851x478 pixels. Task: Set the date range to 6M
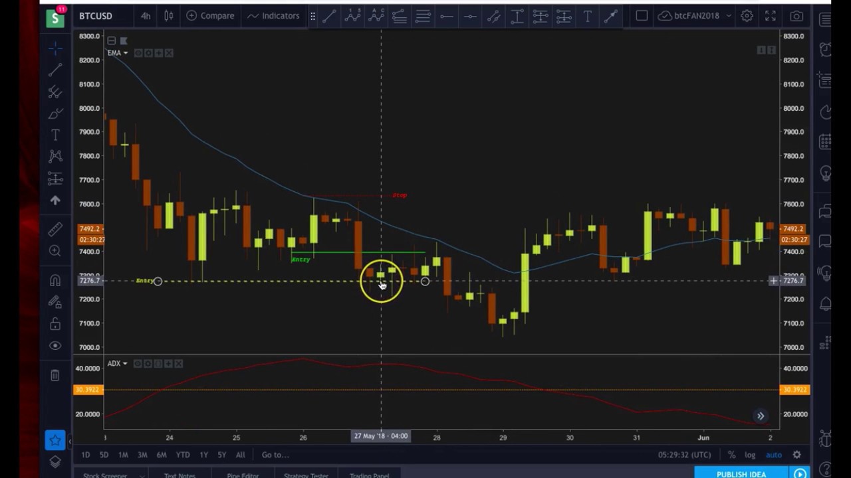tap(162, 455)
